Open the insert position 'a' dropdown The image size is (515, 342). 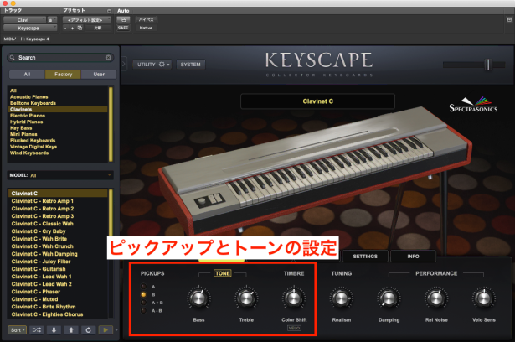[x=52, y=20]
